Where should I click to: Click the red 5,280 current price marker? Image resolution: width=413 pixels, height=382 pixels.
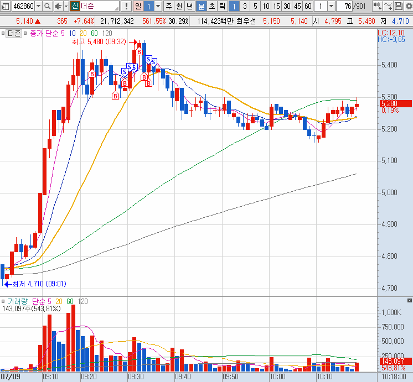(x=395, y=103)
